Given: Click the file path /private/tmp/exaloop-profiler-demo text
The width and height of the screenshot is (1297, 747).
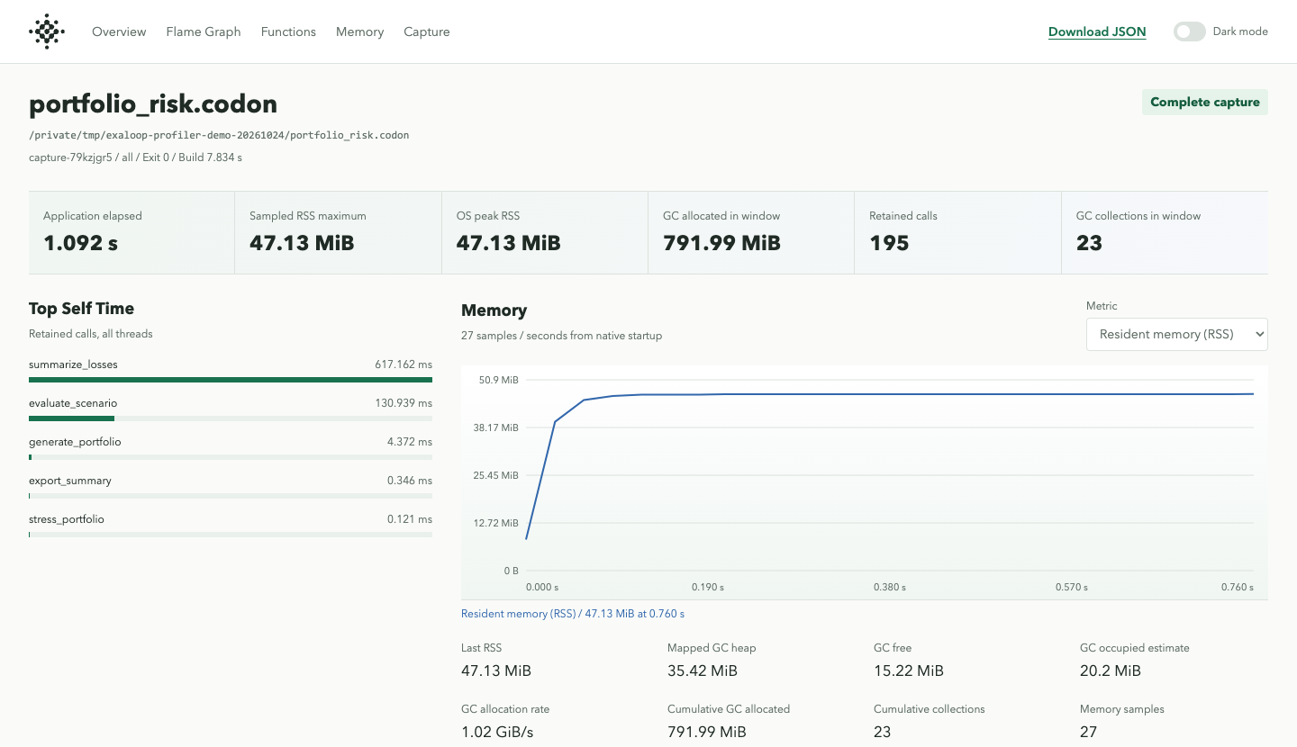Looking at the screenshot, I should pyautogui.click(x=219, y=135).
